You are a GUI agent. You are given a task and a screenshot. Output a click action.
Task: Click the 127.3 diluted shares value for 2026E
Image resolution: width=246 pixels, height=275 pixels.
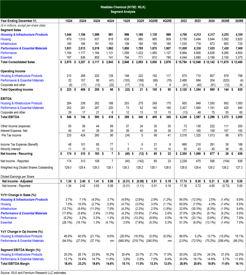tap(239, 168)
